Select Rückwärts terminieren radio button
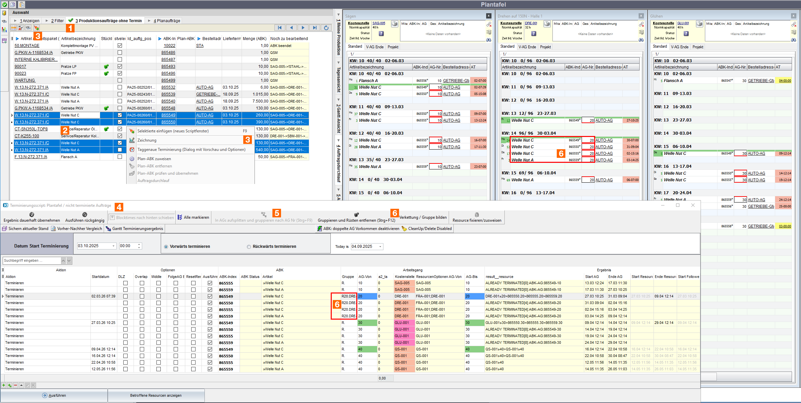 pyautogui.click(x=249, y=246)
